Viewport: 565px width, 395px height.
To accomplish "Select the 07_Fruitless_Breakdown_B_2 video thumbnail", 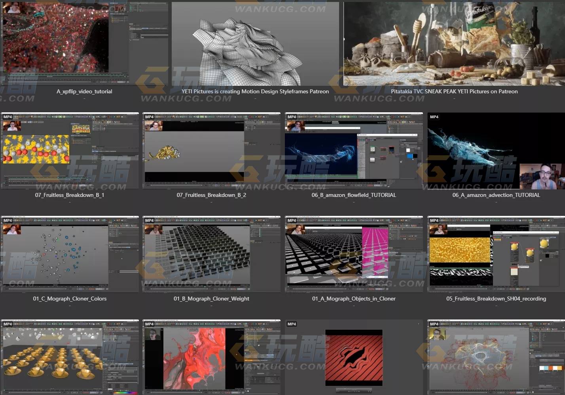I will (x=211, y=151).
